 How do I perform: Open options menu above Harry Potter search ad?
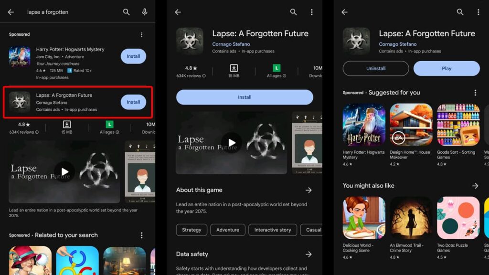click(141, 34)
